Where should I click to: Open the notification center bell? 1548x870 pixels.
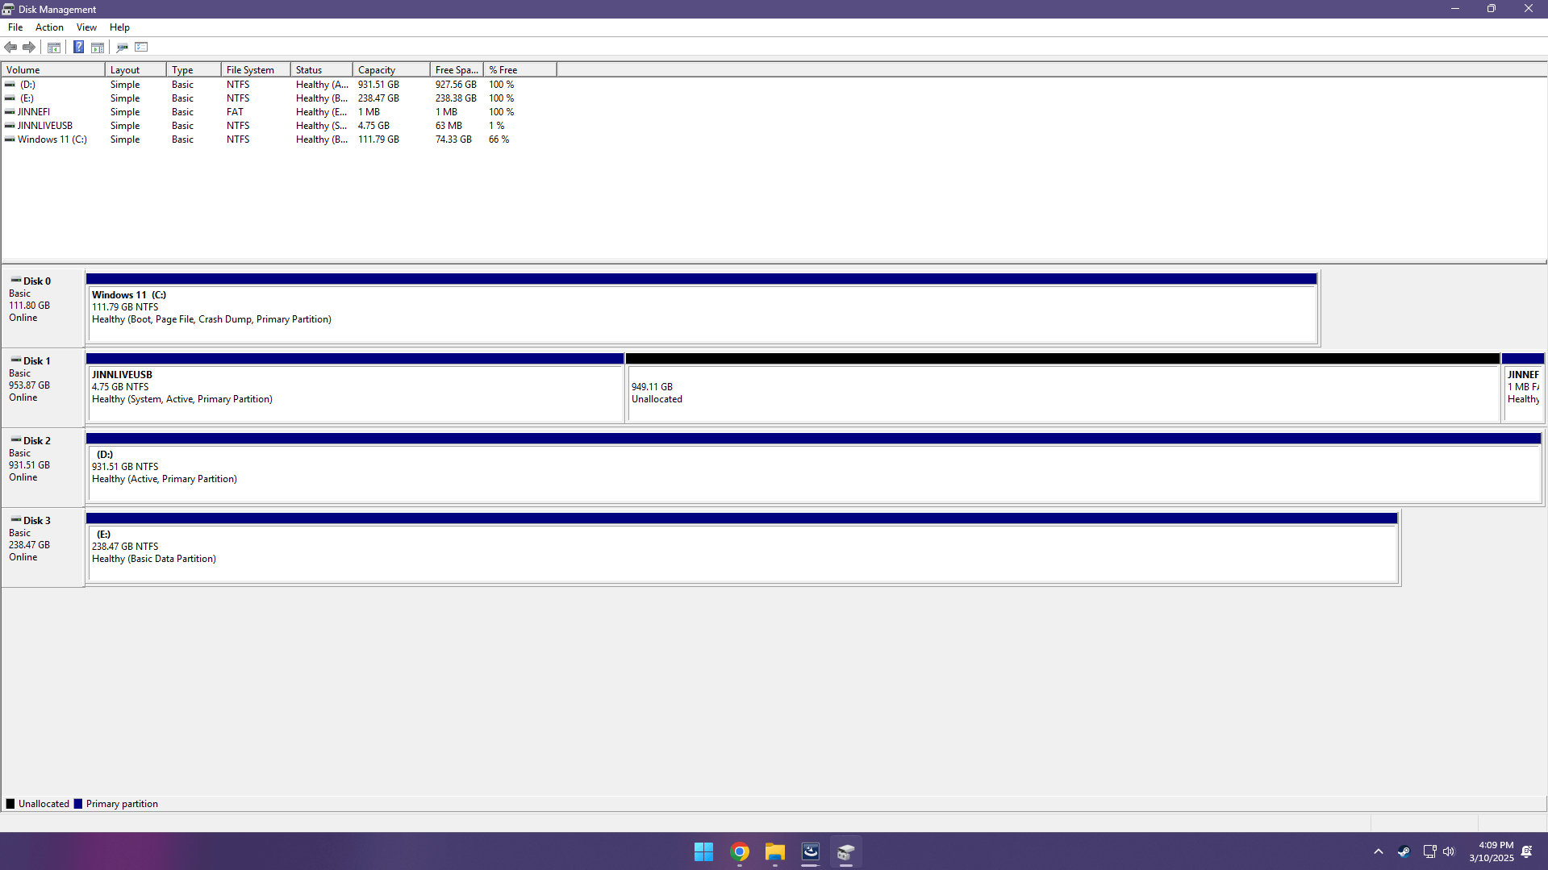(1527, 851)
